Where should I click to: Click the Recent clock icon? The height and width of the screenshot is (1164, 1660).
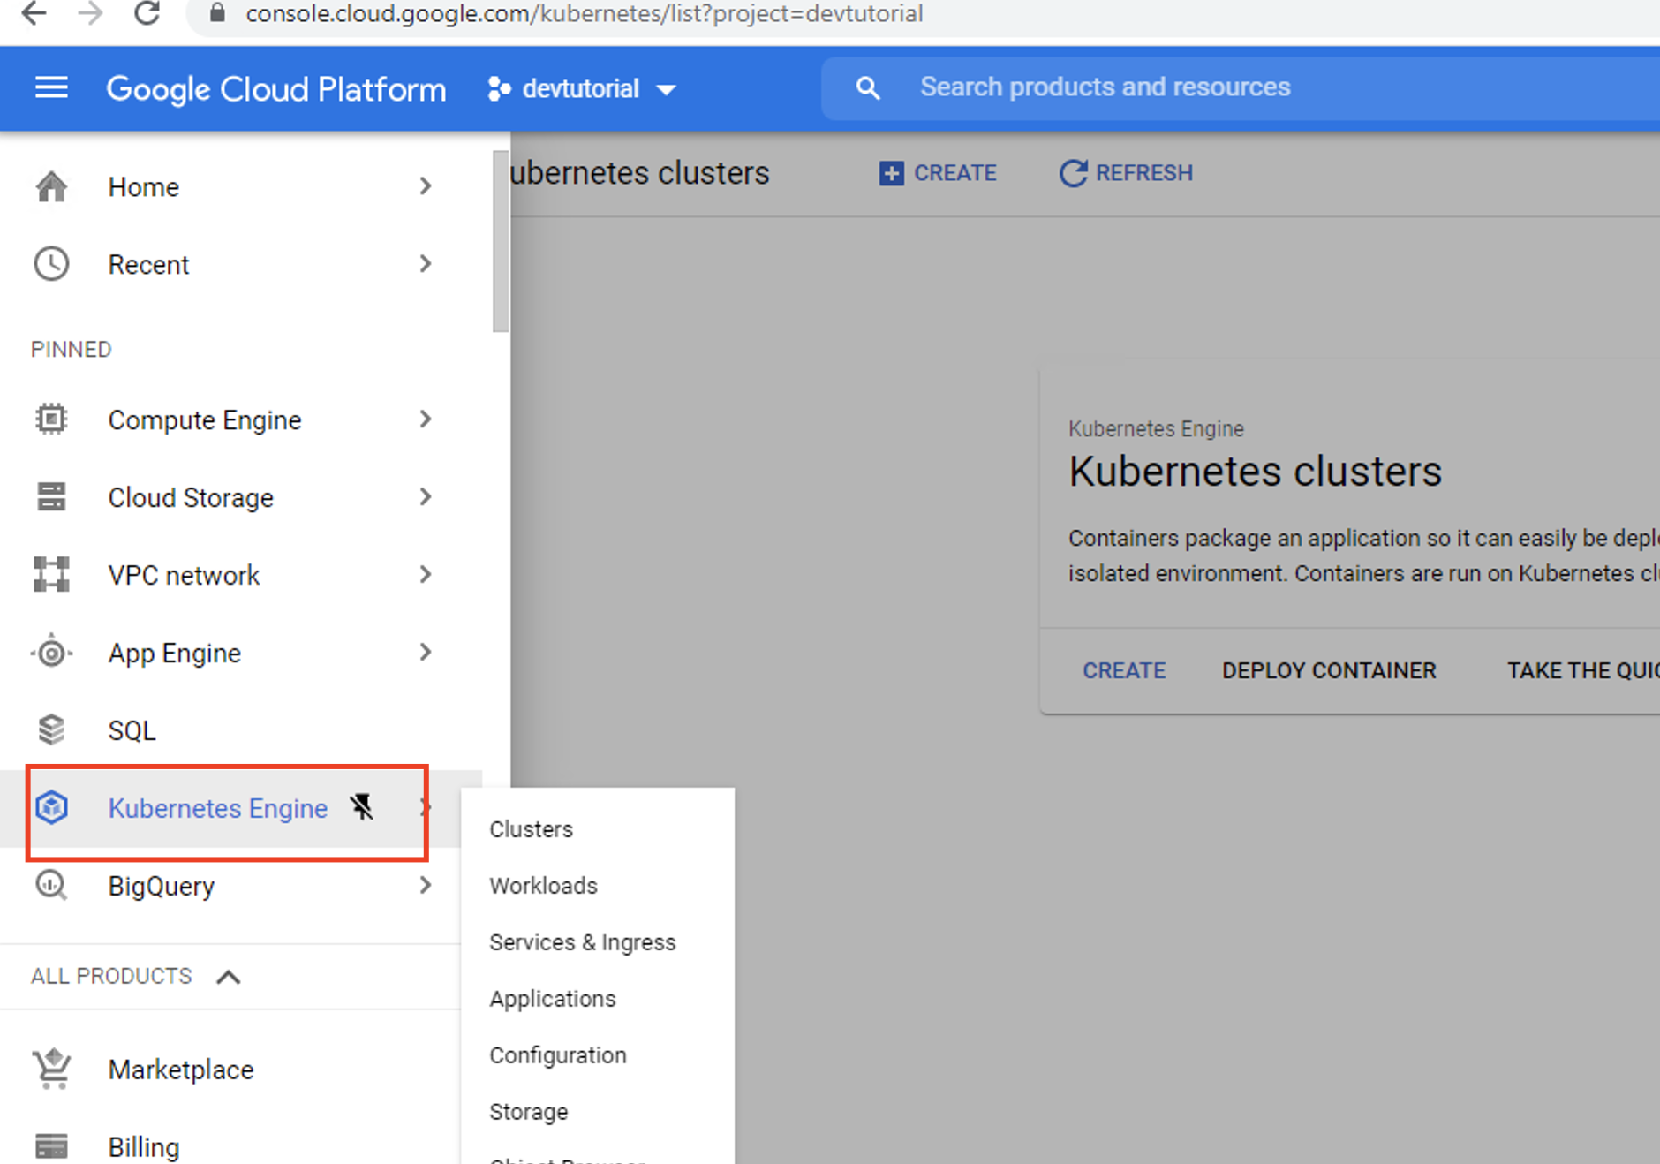pyautogui.click(x=51, y=264)
